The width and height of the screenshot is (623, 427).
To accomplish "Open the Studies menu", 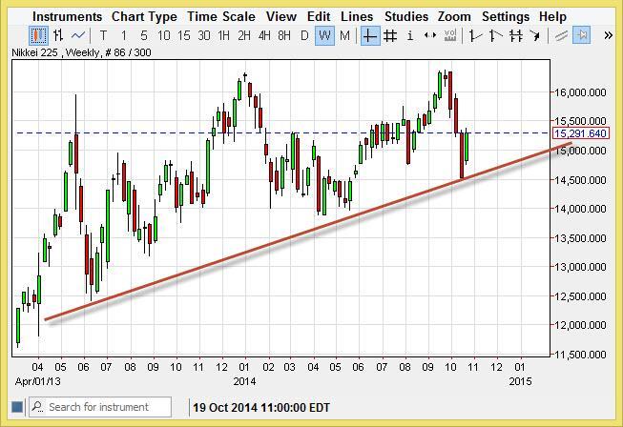I will pos(405,16).
